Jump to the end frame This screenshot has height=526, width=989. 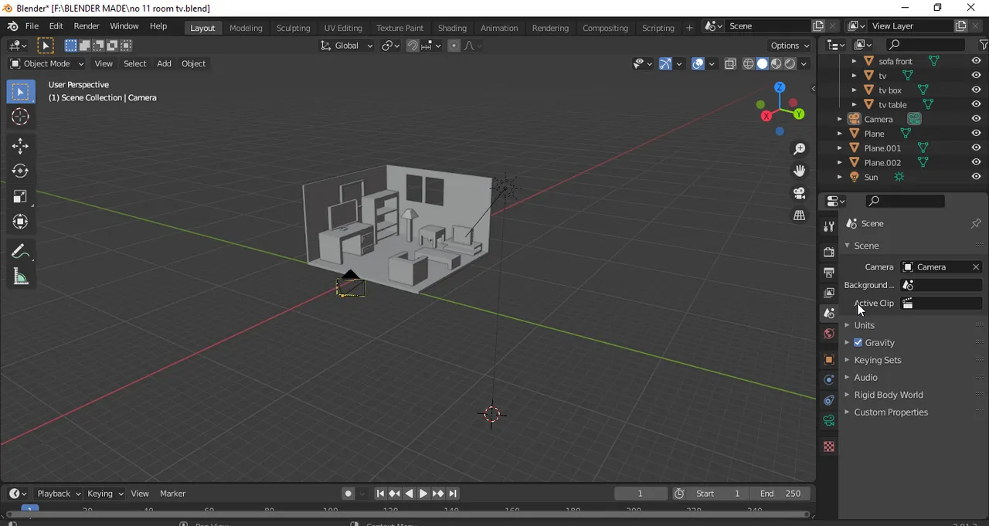pyautogui.click(x=453, y=494)
